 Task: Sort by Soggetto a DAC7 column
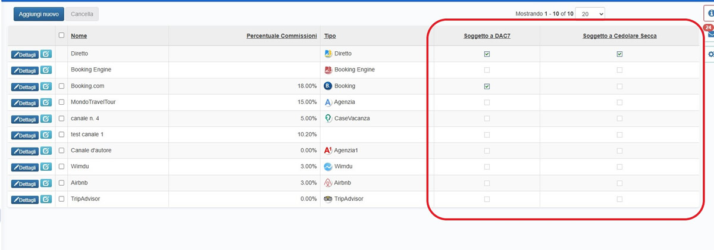tap(487, 36)
